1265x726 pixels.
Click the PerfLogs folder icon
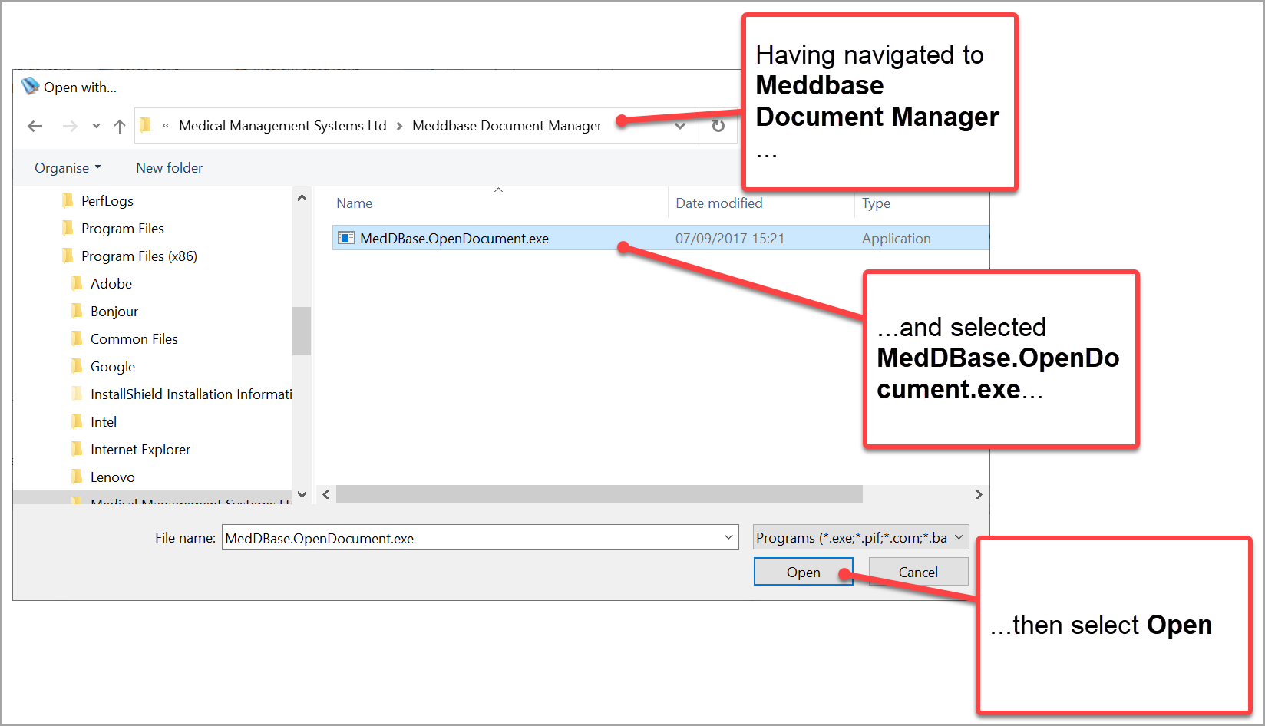click(x=68, y=200)
